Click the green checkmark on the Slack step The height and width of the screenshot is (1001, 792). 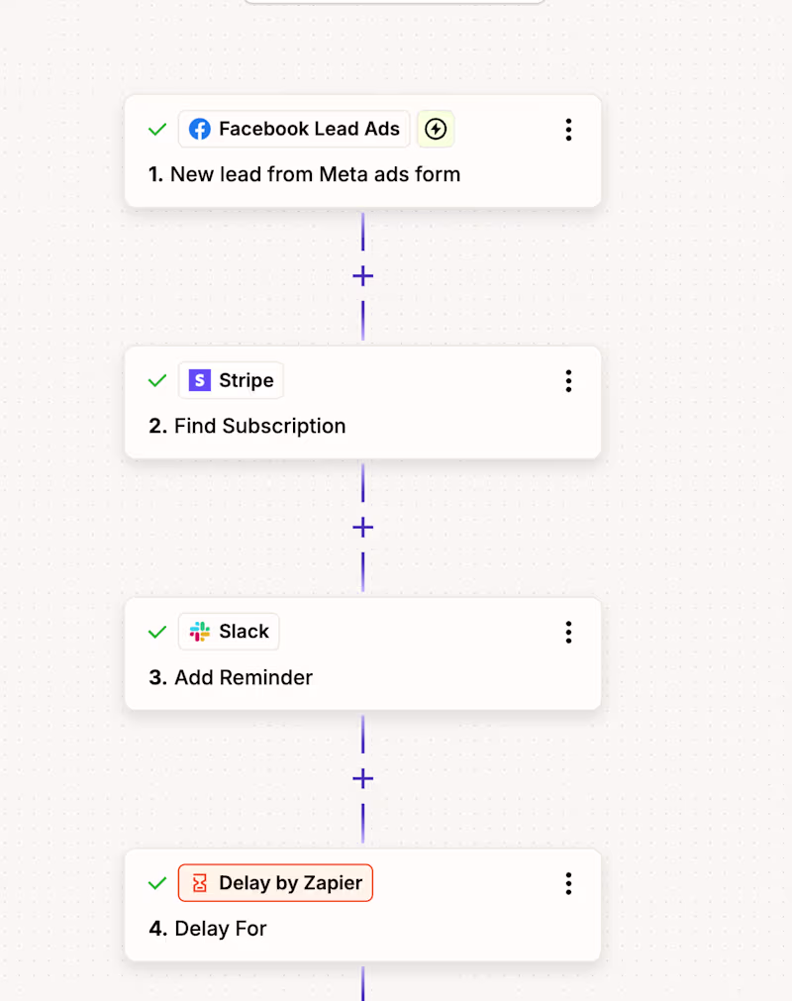click(156, 632)
